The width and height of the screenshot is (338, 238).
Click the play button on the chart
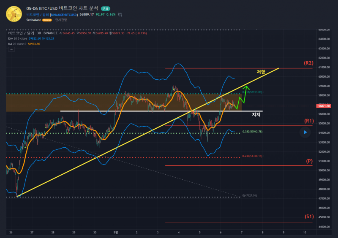pyautogui.click(x=305, y=132)
